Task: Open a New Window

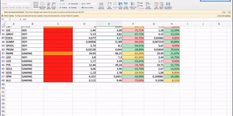Action: tap(109, 5)
